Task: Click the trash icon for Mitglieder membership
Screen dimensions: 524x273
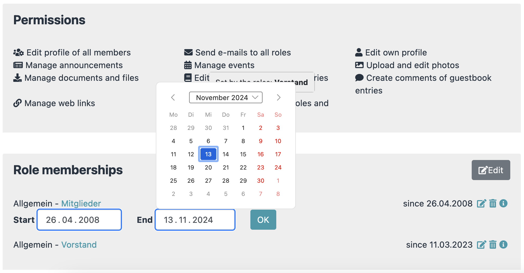Action: [493, 204]
